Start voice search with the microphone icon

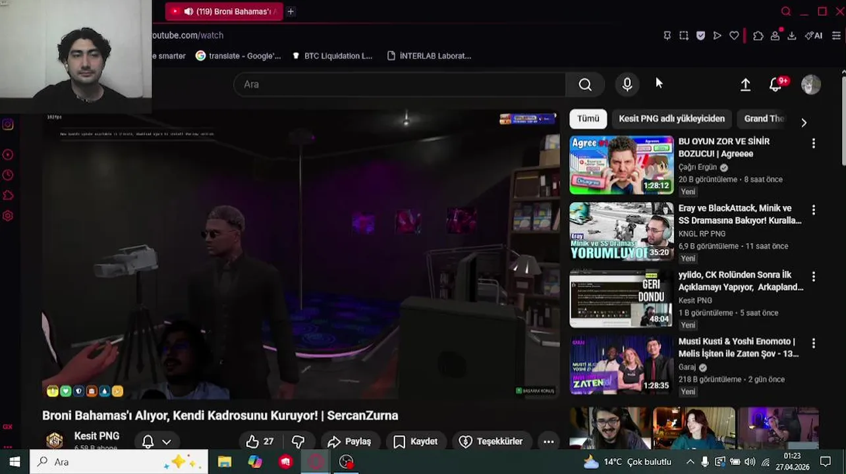point(627,84)
